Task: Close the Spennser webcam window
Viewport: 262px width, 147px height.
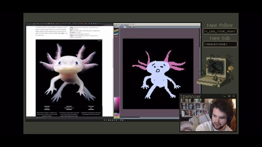Action: 234,96
